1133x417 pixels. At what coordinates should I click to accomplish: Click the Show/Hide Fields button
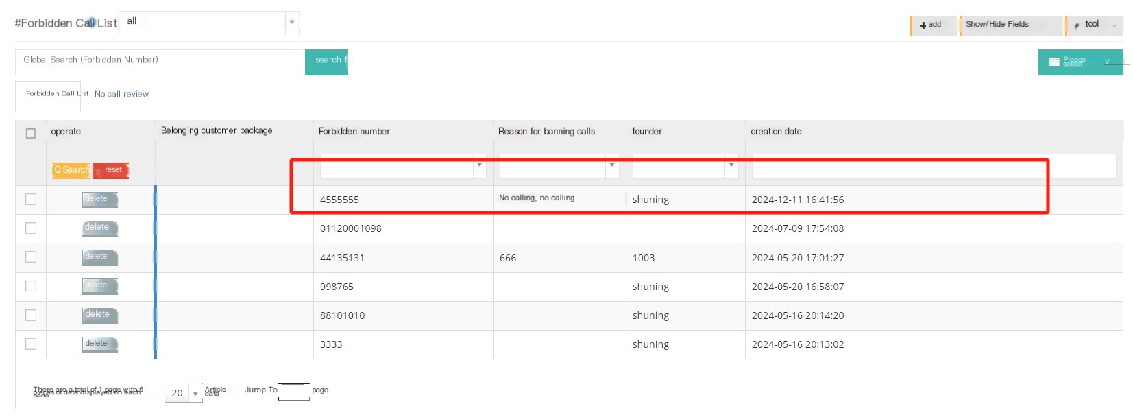click(x=1011, y=25)
